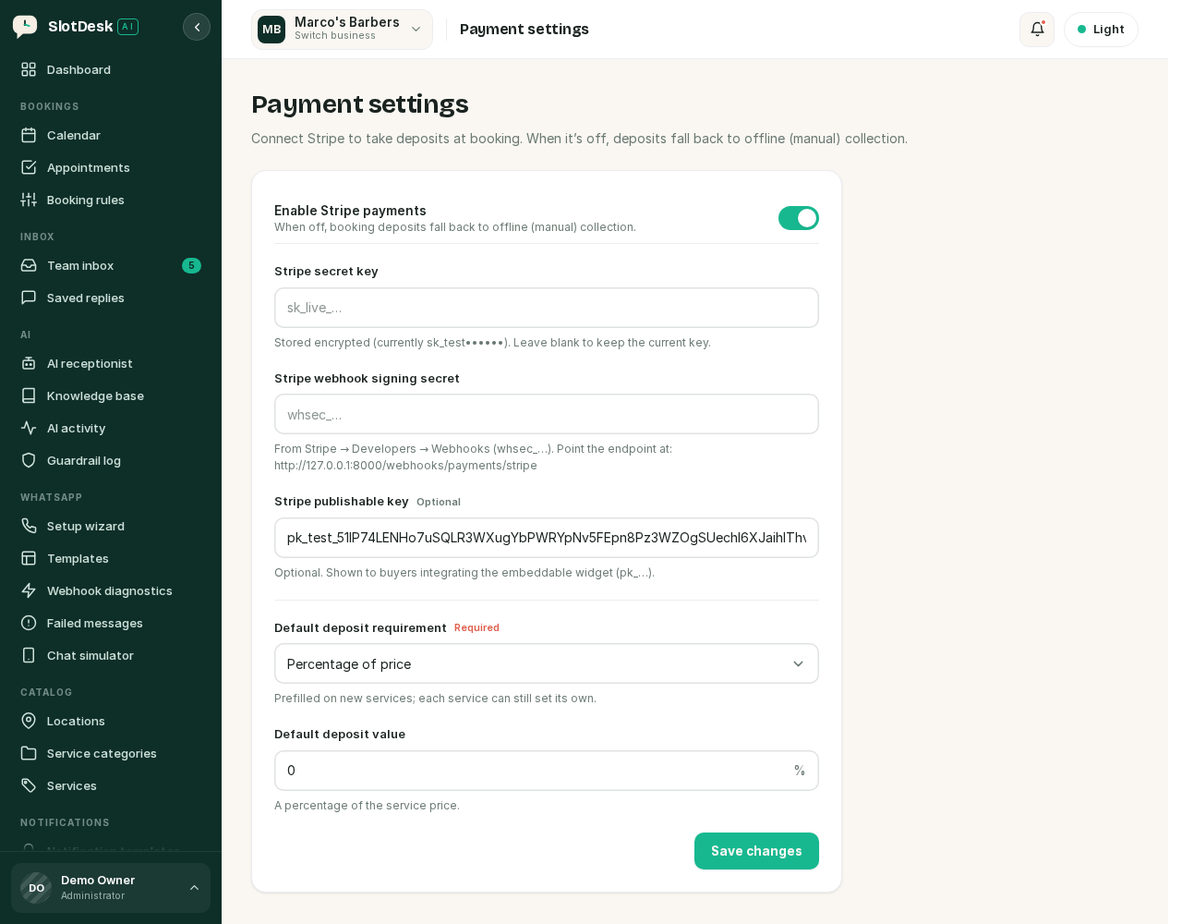Click the Default deposit value field
Screen dimensions: 1182x924
[547, 771]
